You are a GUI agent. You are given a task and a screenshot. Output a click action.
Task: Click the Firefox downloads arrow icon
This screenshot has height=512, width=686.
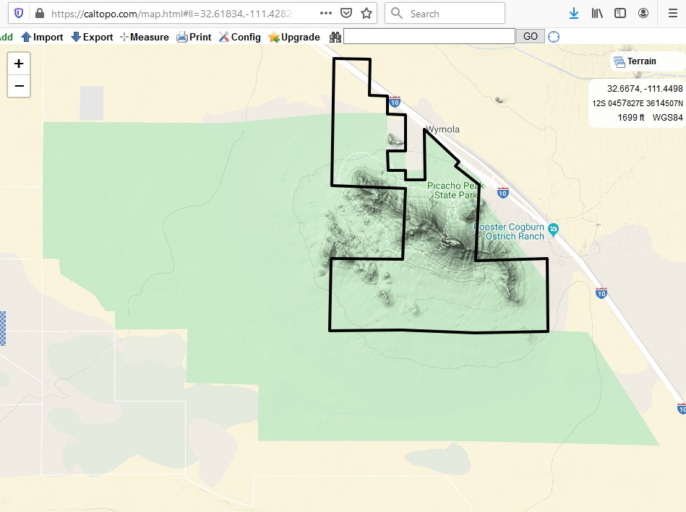click(574, 13)
